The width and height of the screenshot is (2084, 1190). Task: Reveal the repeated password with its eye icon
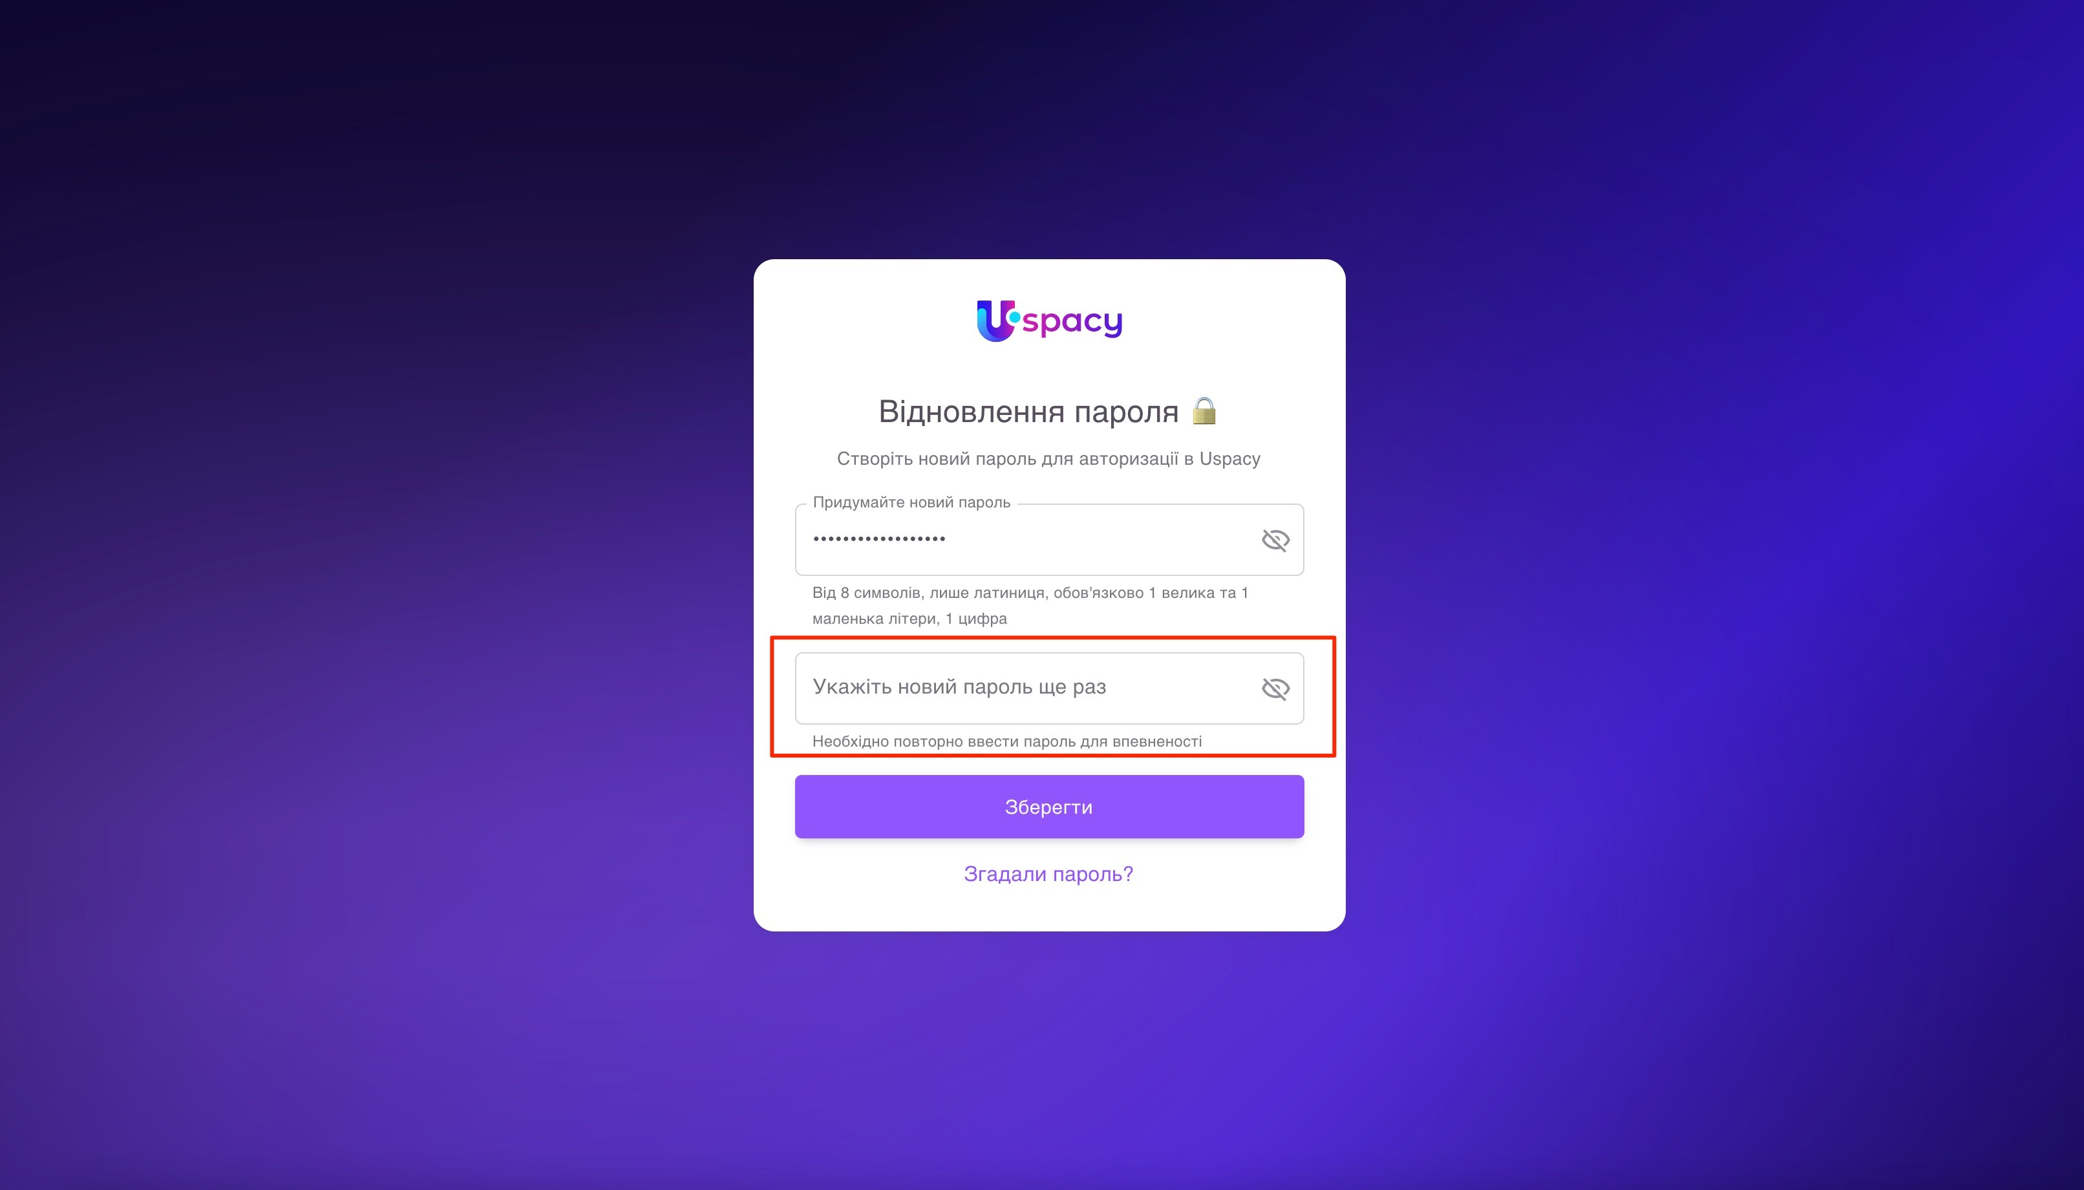pos(1275,689)
